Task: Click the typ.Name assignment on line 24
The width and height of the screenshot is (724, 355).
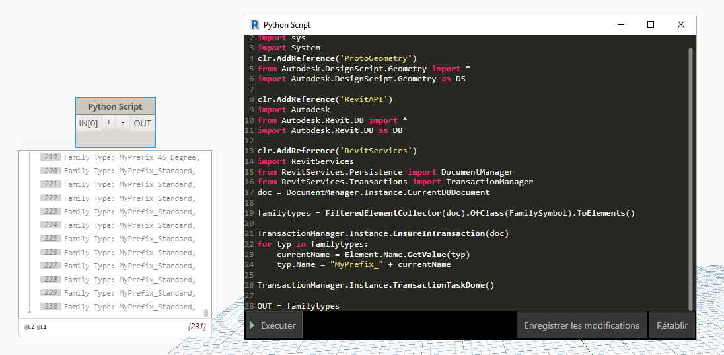Action: point(364,265)
